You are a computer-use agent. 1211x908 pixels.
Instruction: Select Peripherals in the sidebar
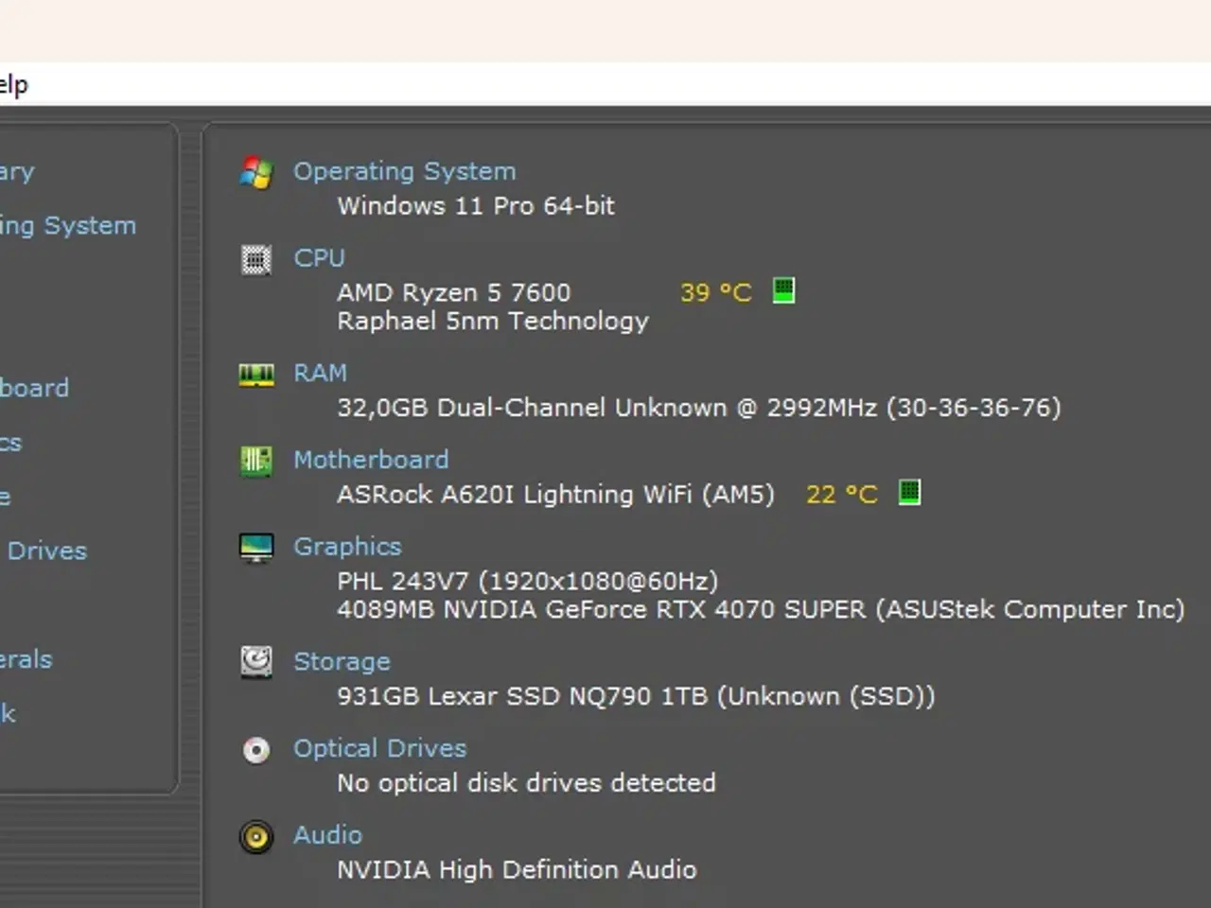26,659
